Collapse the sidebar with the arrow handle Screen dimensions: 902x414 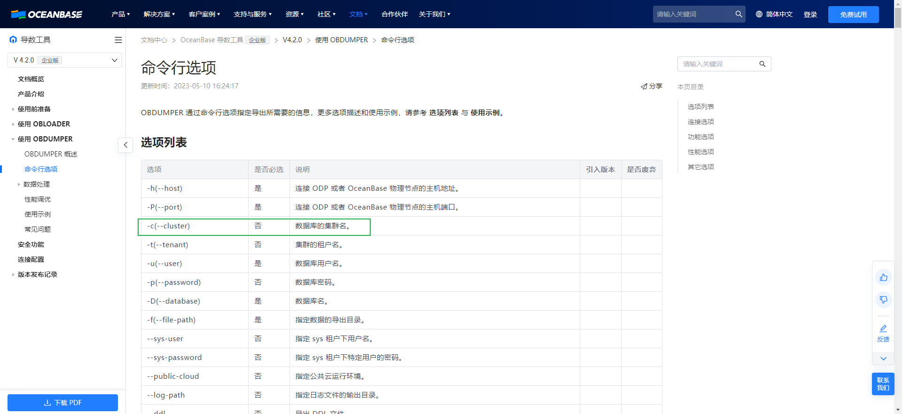click(x=125, y=145)
